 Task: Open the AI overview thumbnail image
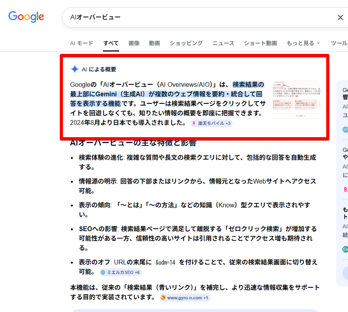click(296, 100)
